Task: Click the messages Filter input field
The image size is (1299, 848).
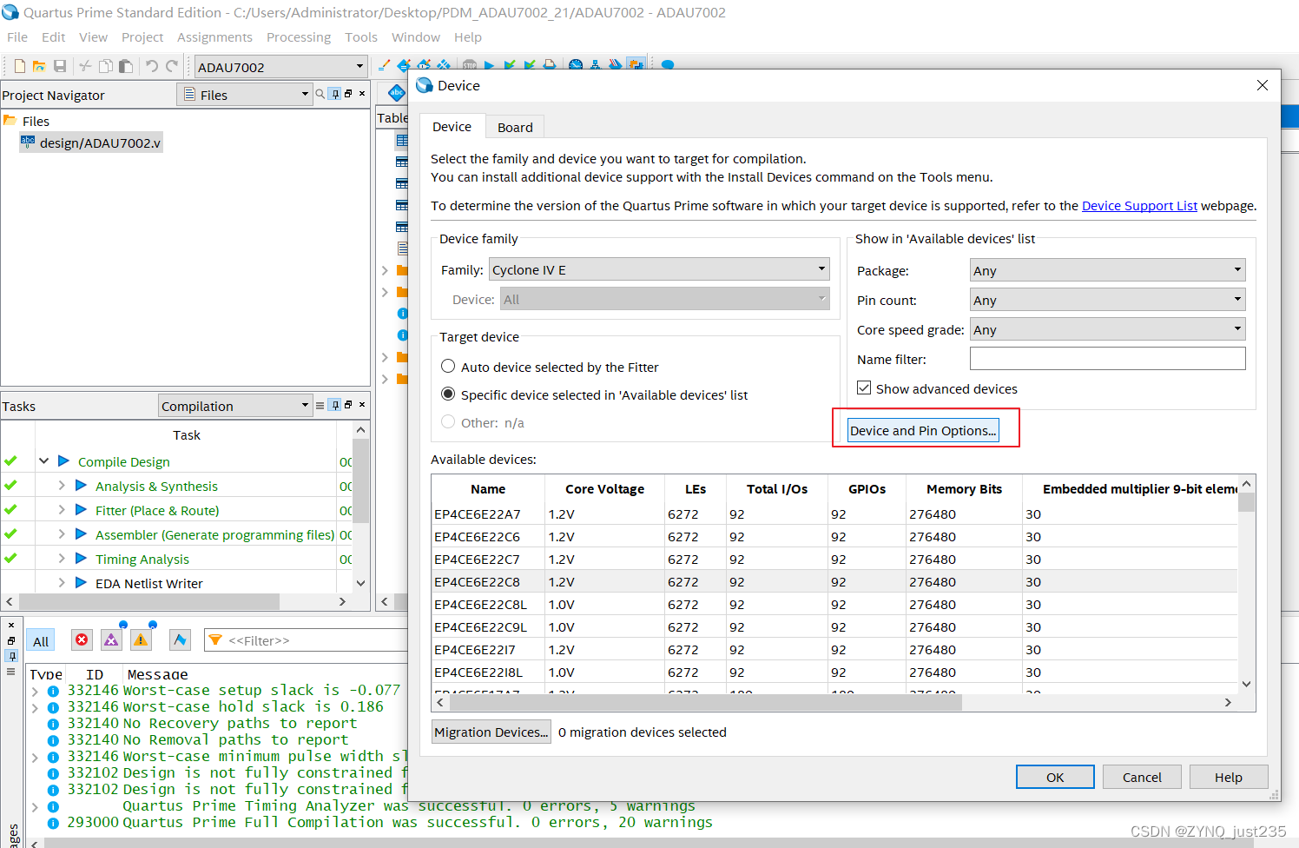Action: pos(306,640)
